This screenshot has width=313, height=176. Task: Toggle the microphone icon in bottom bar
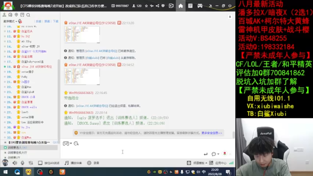click(x=23, y=163)
